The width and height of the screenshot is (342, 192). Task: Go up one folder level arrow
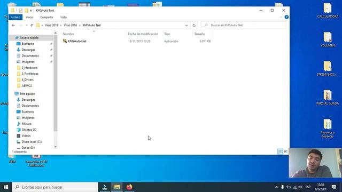click(x=32, y=25)
